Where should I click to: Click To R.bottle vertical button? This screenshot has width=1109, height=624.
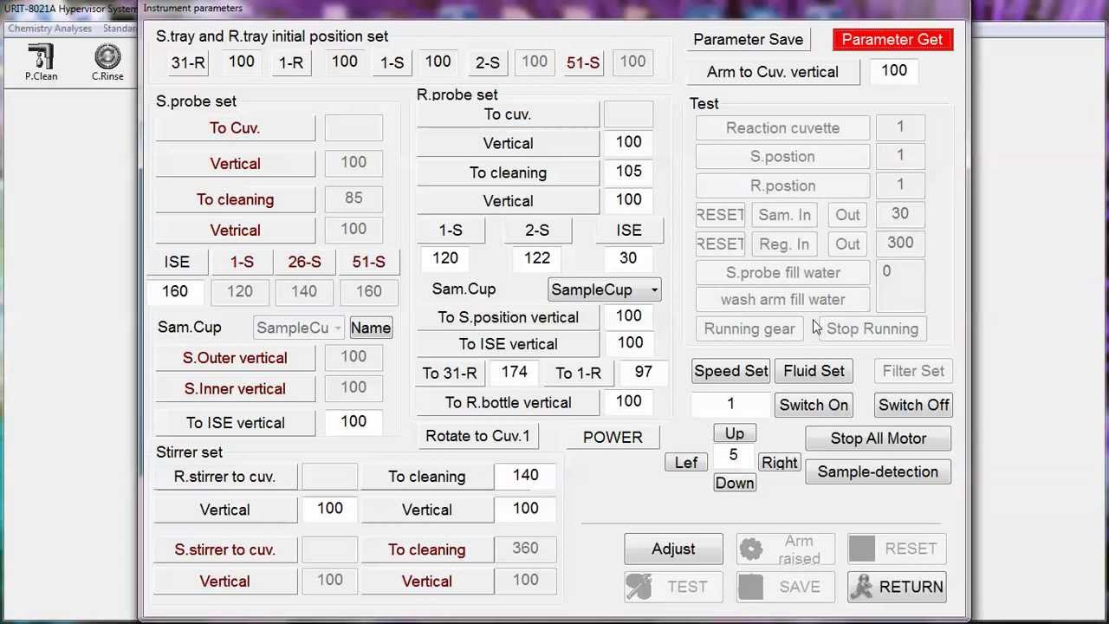(x=508, y=403)
